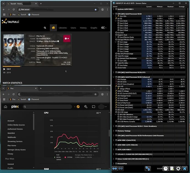Open Tautulli settings gear dropdown
Screen dimensions: 190x173
click(104, 28)
